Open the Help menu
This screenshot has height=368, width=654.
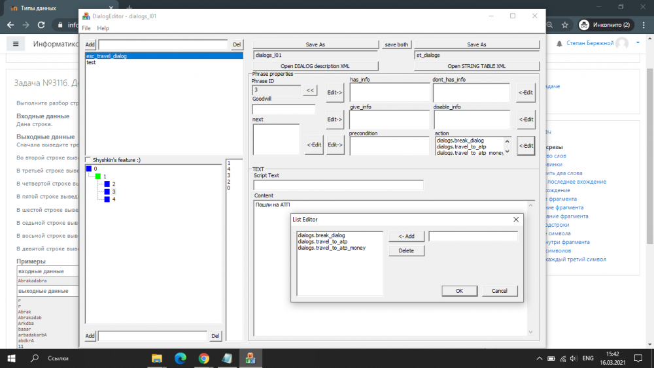click(103, 28)
